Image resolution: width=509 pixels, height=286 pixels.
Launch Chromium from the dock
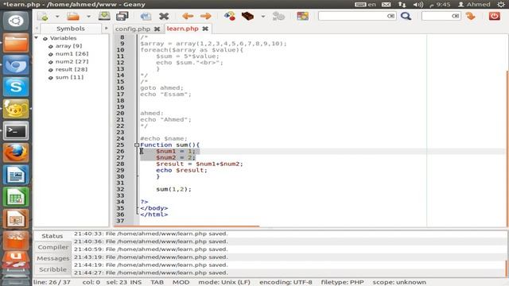(x=16, y=64)
